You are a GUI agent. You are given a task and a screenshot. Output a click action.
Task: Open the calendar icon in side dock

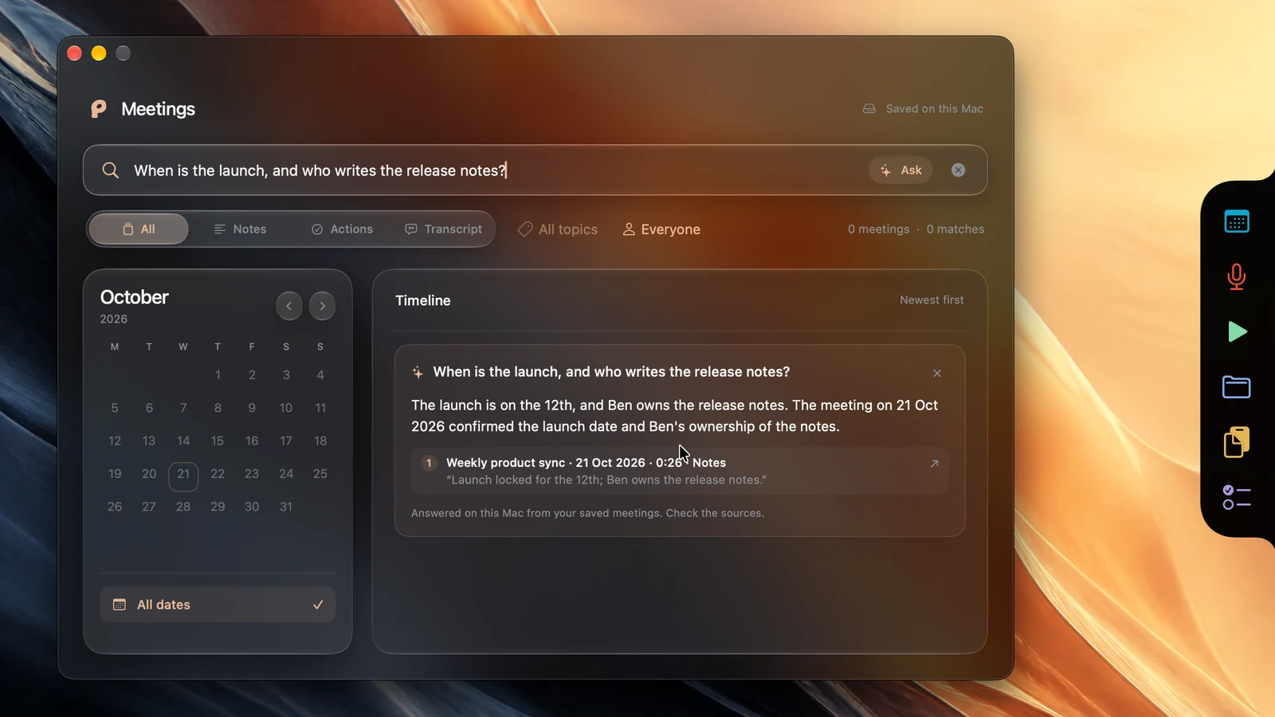click(1237, 221)
